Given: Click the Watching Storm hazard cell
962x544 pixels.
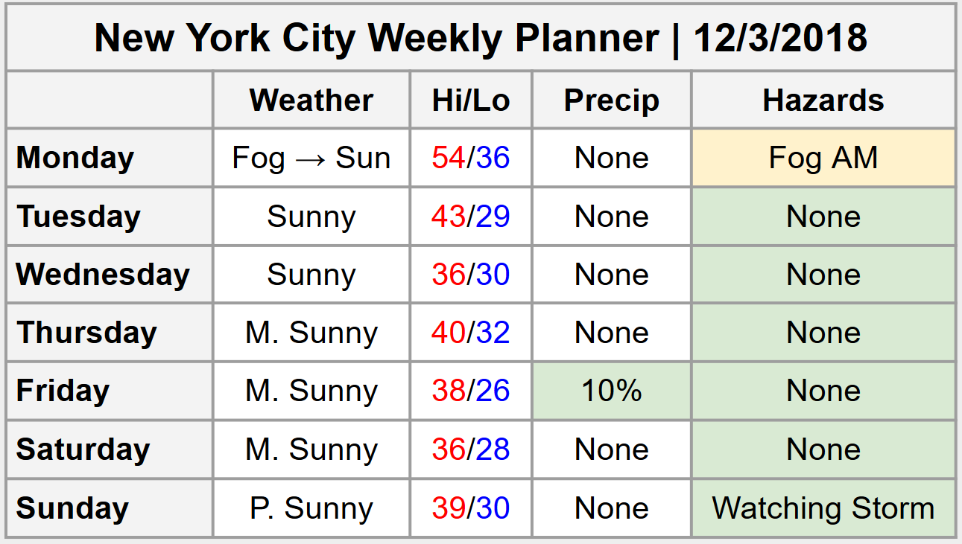Looking at the screenshot, I should pos(823,508).
